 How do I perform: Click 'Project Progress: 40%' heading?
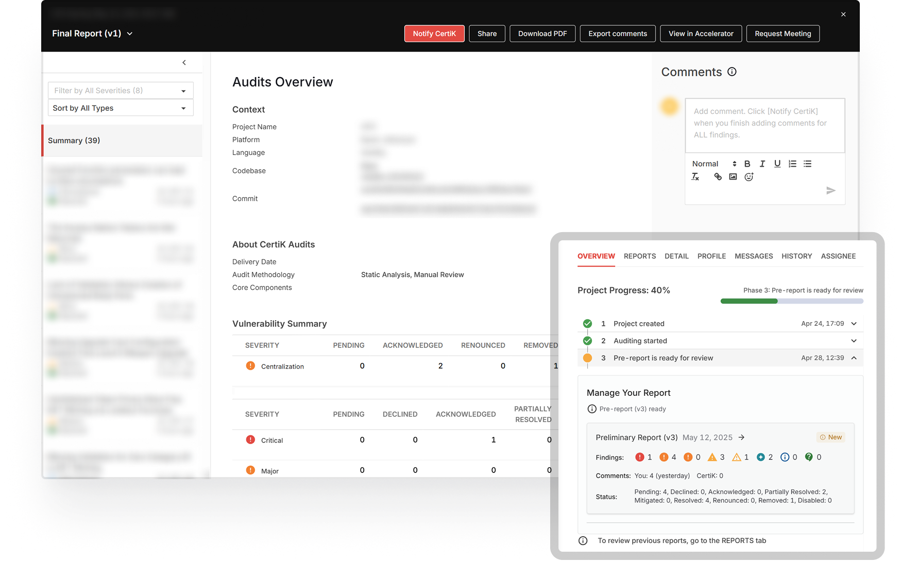click(x=624, y=290)
